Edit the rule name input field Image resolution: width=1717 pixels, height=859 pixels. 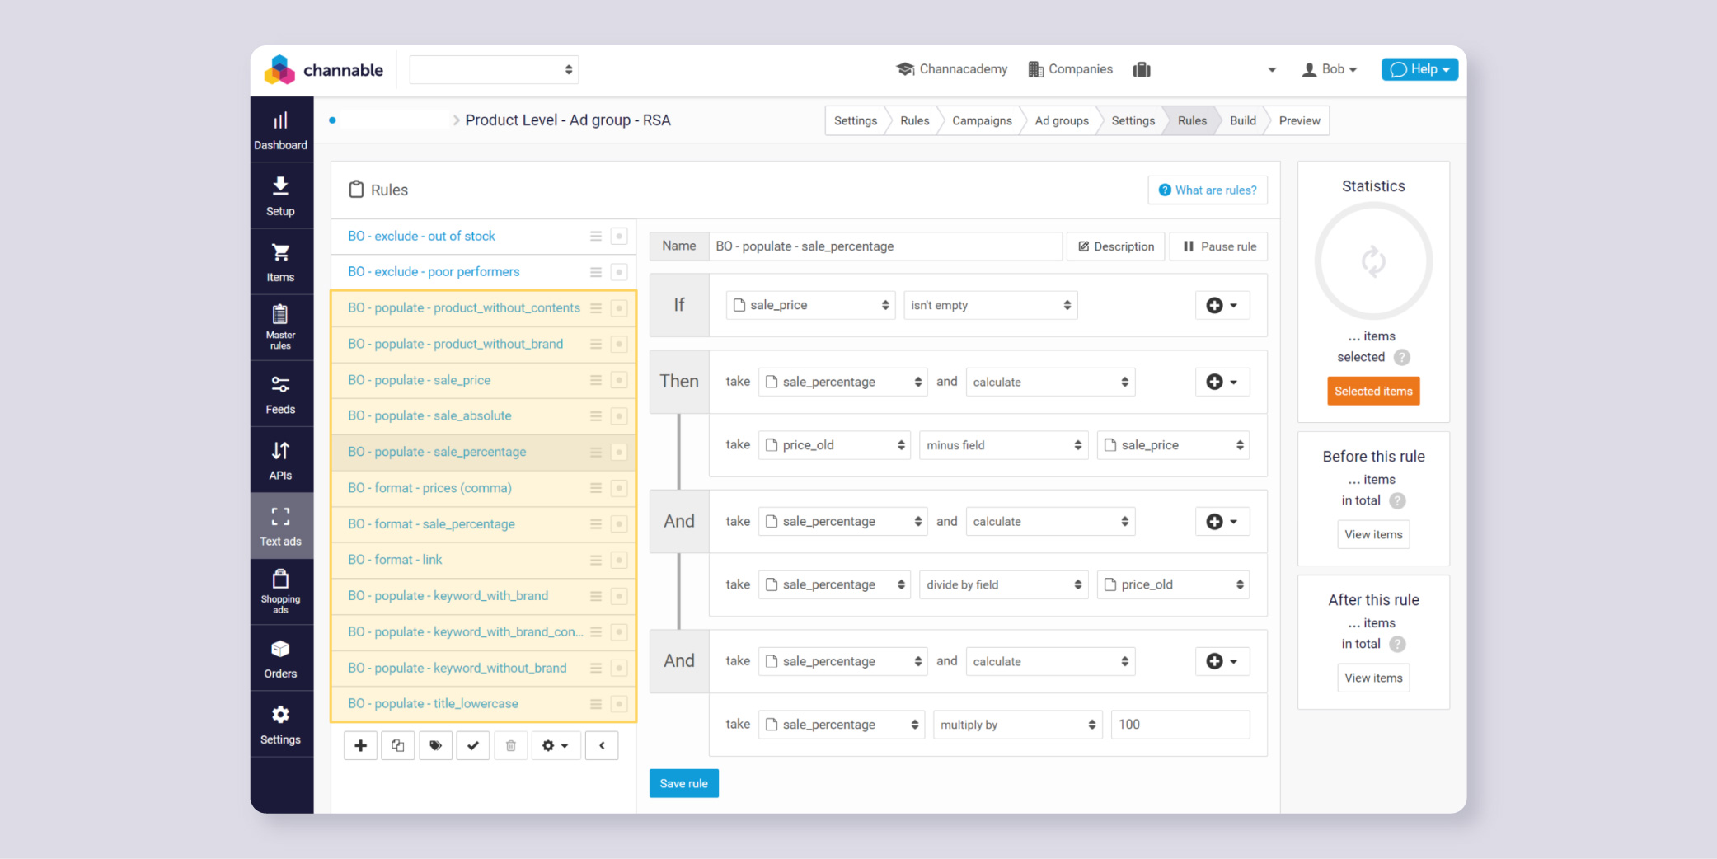884,246
